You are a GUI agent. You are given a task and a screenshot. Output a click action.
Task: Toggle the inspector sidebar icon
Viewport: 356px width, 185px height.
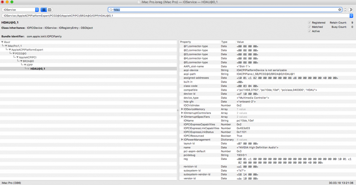(x=351, y=10)
